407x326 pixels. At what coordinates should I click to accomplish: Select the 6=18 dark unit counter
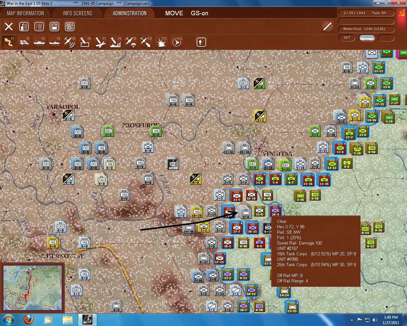pyautogui.click(x=173, y=164)
